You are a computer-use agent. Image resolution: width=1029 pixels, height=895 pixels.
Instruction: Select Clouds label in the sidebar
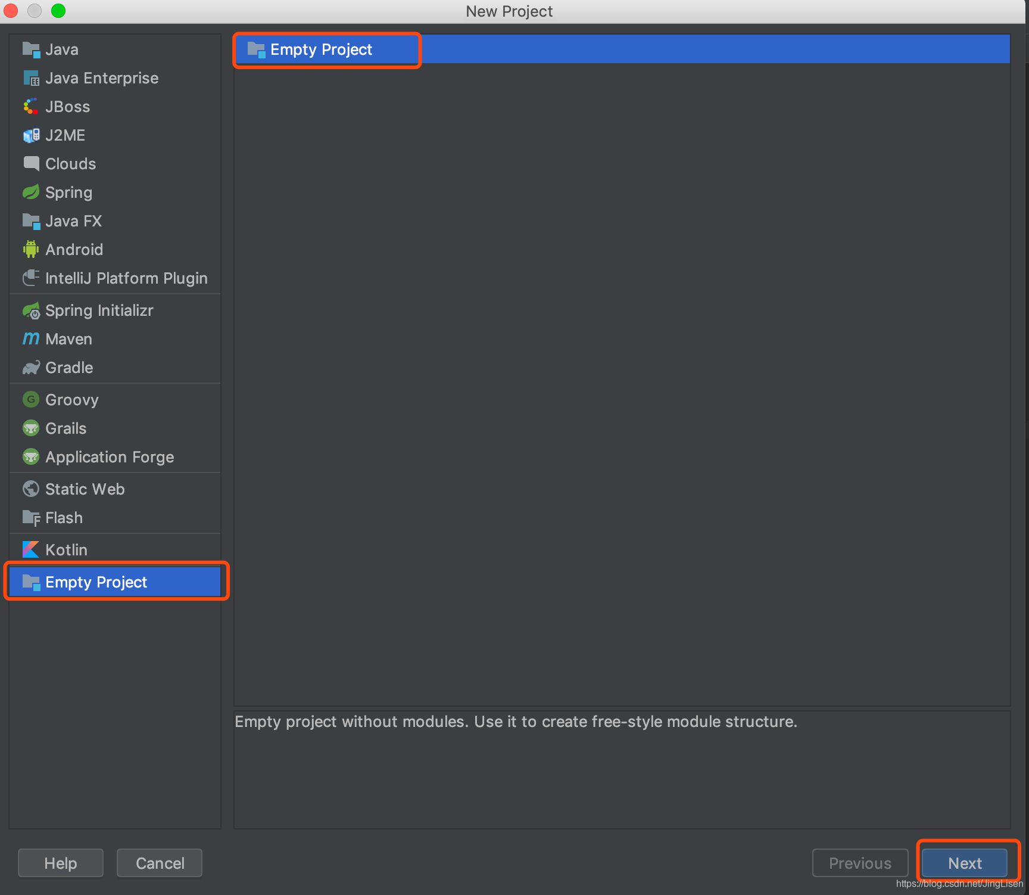[x=71, y=164]
